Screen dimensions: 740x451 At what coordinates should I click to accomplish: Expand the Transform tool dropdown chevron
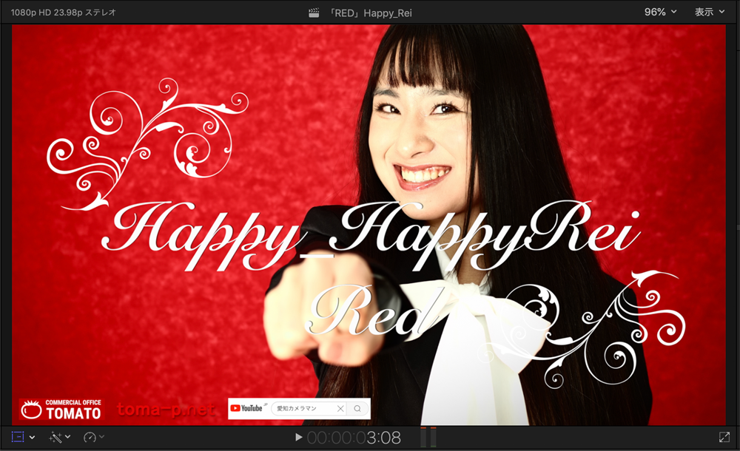[x=32, y=437]
